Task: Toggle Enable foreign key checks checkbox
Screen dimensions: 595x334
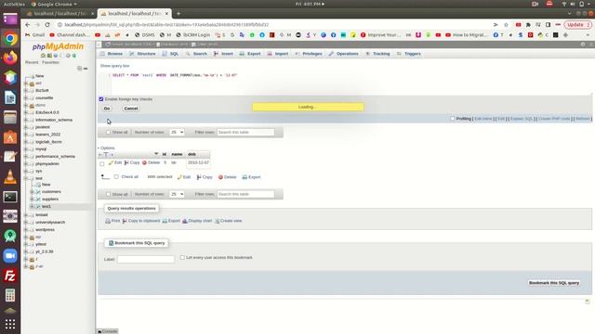Action: point(101,99)
